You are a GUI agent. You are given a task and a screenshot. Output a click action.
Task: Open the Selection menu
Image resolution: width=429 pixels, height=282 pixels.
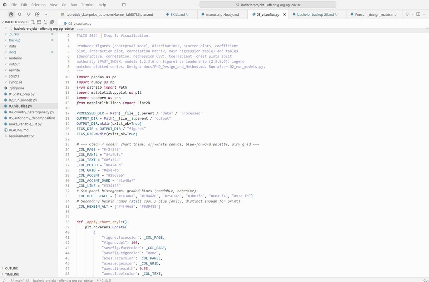[38, 5]
